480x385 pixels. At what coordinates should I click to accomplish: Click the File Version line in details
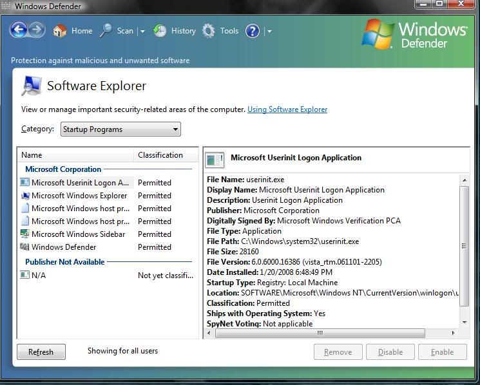click(294, 262)
